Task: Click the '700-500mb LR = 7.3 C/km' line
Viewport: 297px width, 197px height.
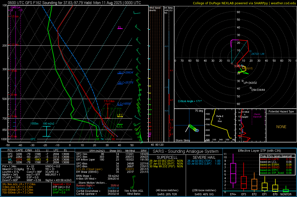Action: [18, 192]
